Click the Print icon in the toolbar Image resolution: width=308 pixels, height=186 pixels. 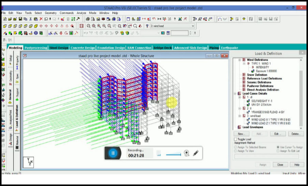point(88,19)
